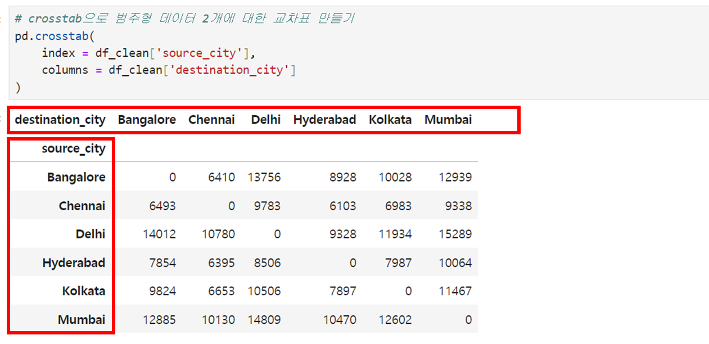Viewport: 709px width, 344px height.
Task: Click the 0 value in the Hyderabad row
Action: click(352, 262)
